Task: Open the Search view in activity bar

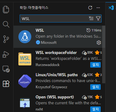Action: click(x=6, y=24)
